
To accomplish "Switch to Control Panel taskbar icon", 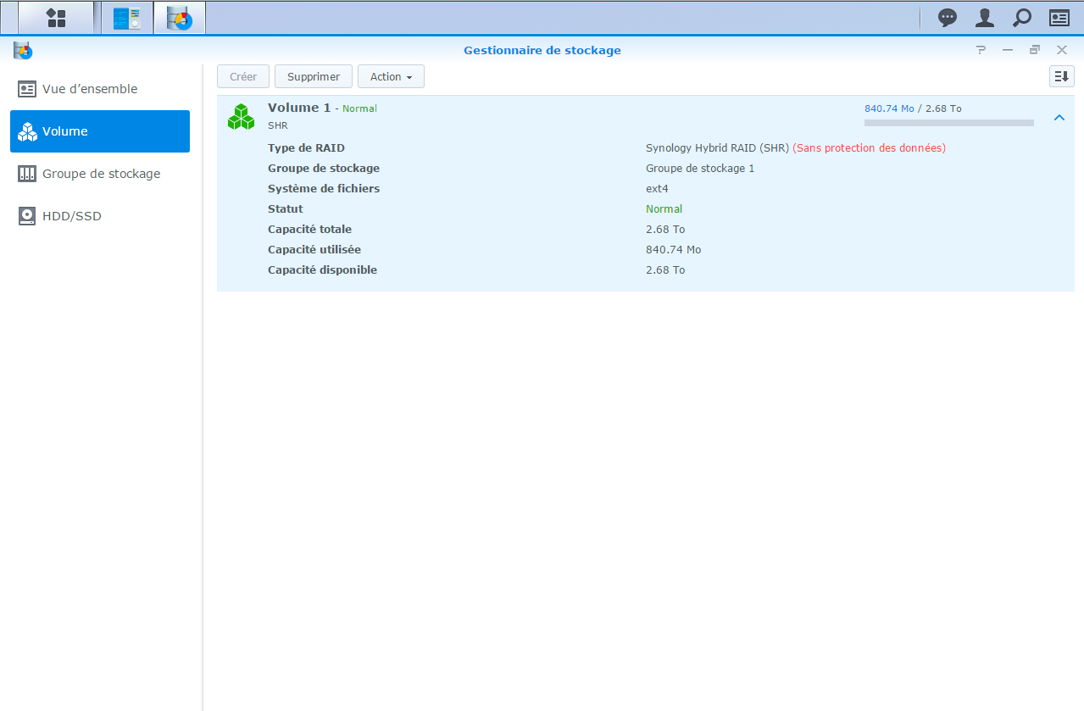I will (127, 18).
